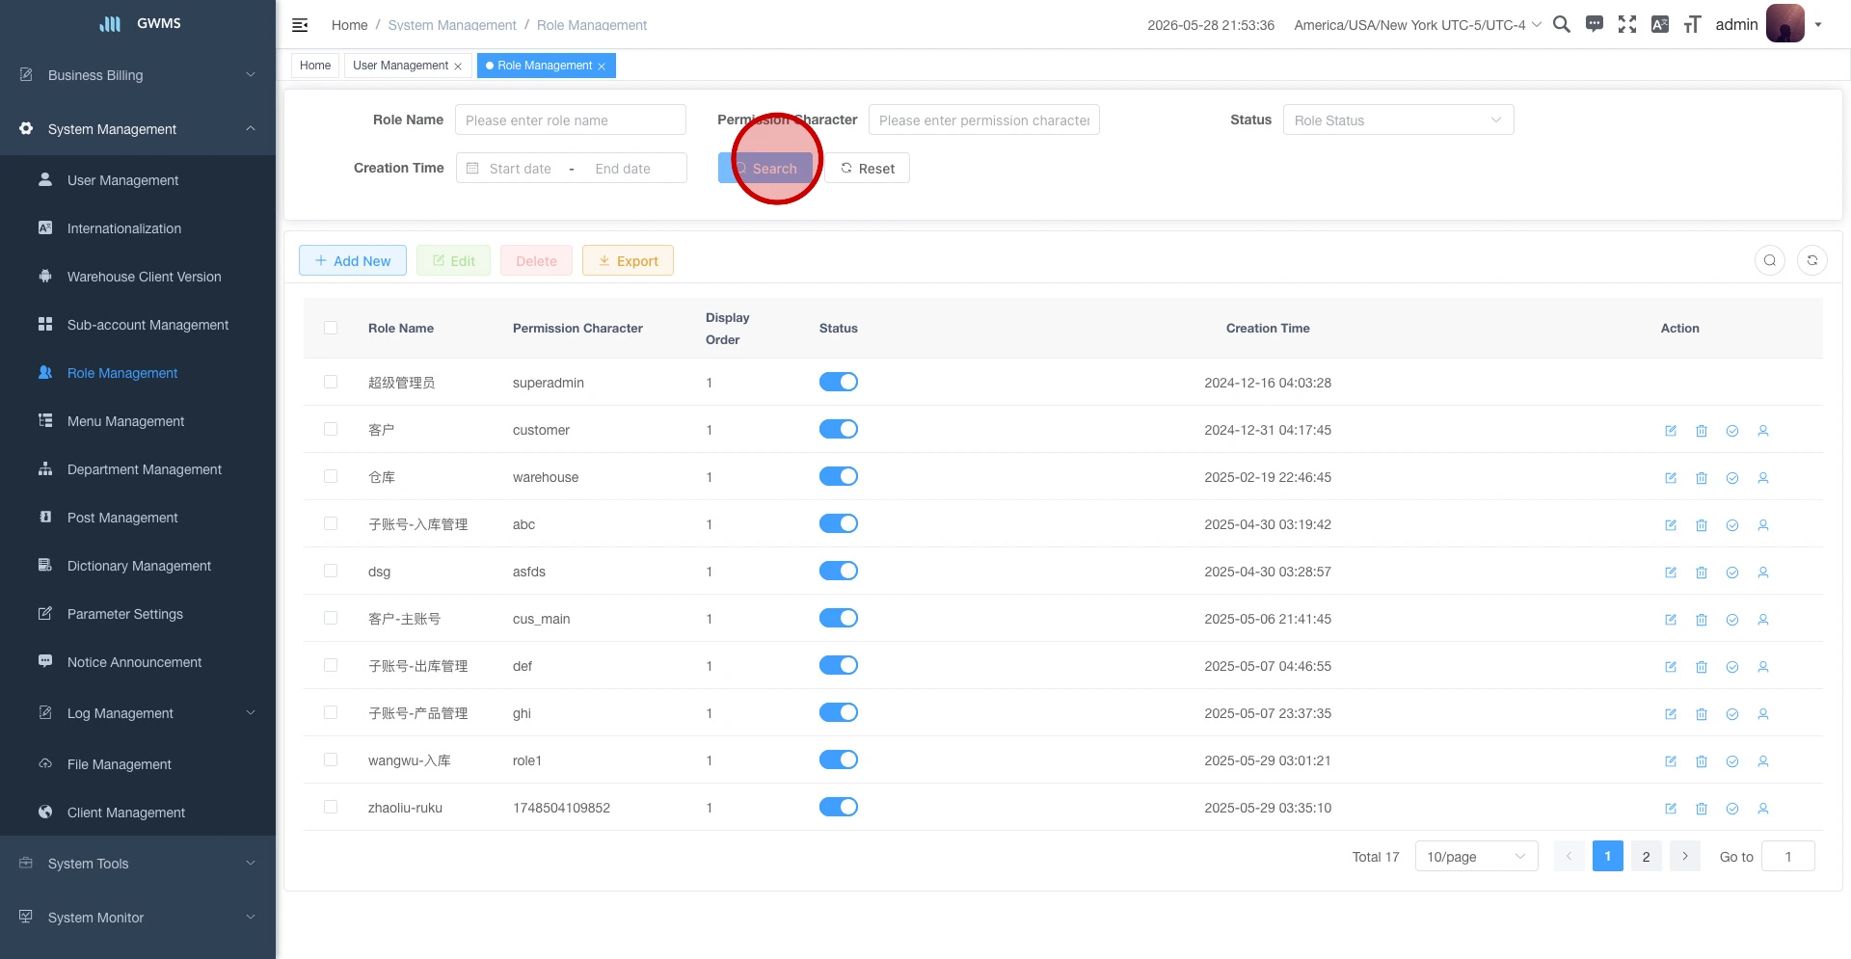The height and width of the screenshot is (959, 1851).
Task: Open Menu Management in the sidebar
Action: click(138, 421)
